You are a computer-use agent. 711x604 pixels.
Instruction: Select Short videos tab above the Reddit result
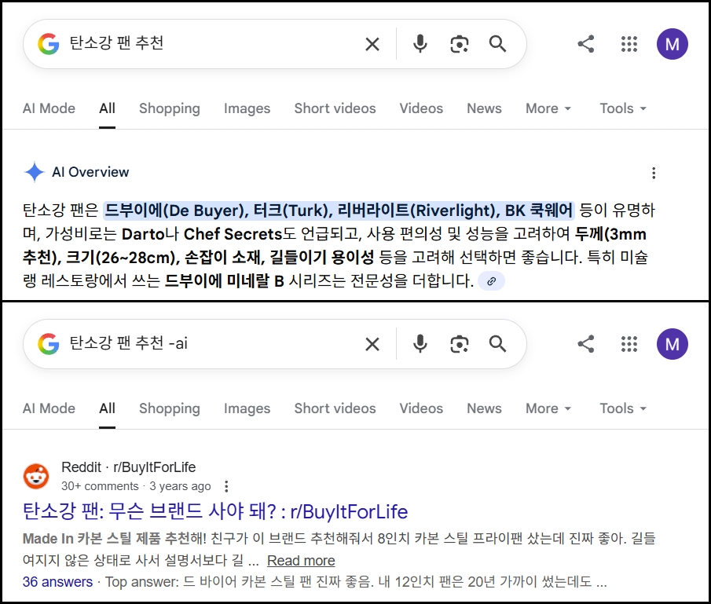[335, 408]
